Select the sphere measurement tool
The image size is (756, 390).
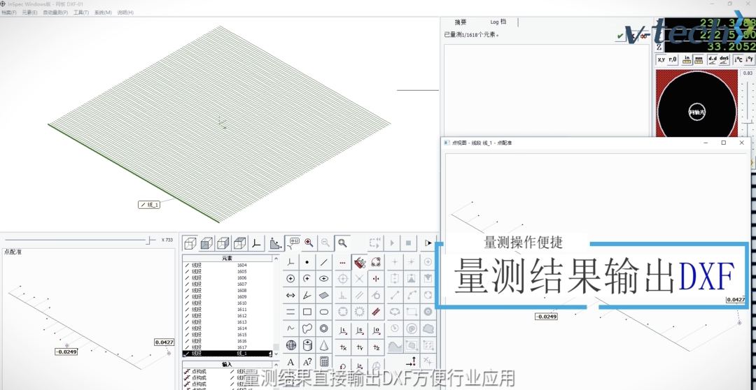tap(290, 345)
